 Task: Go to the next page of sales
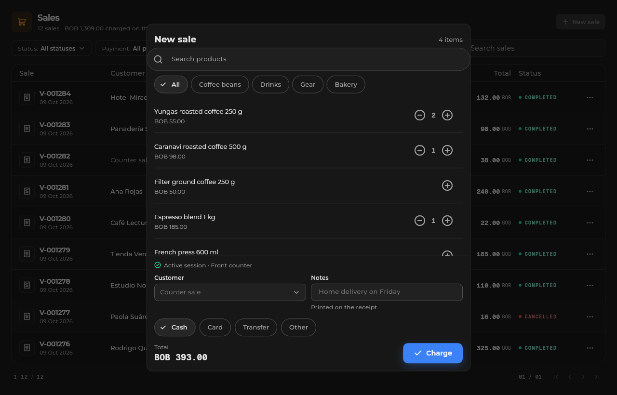(x=583, y=377)
